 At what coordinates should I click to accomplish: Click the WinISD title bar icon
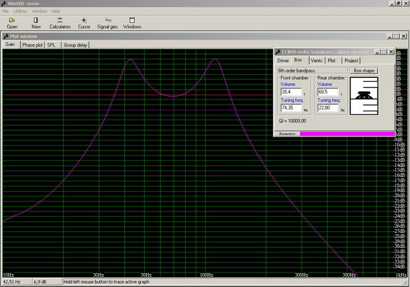click(3, 3)
